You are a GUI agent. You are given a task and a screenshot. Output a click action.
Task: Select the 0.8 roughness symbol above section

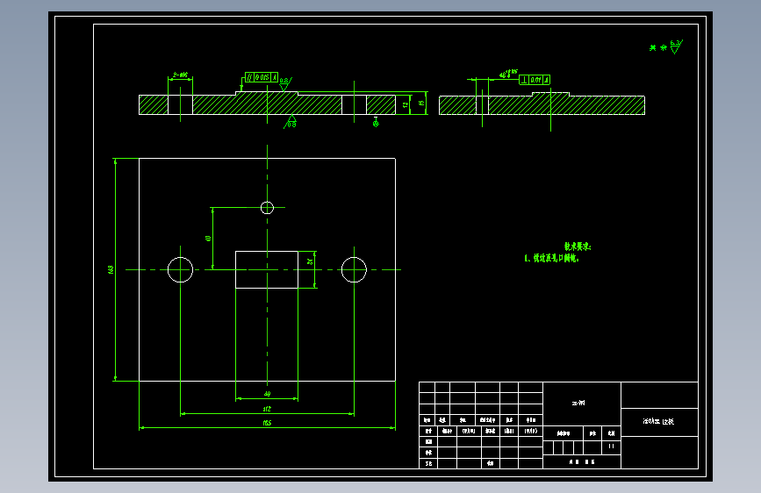tap(285, 84)
